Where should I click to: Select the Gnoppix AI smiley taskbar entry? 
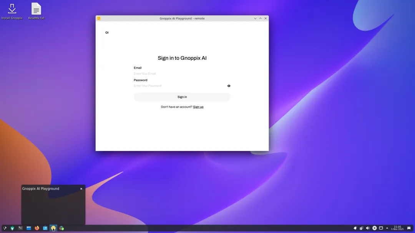(x=53, y=228)
